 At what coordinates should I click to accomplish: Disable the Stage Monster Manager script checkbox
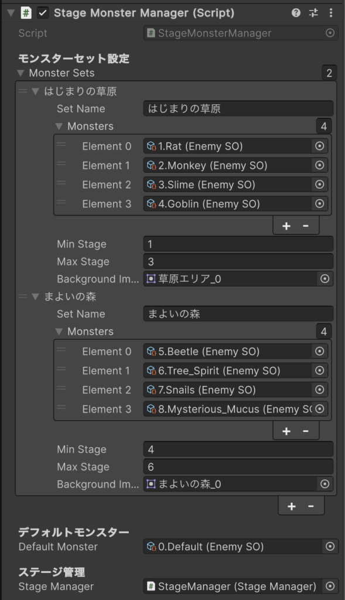tap(43, 13)
